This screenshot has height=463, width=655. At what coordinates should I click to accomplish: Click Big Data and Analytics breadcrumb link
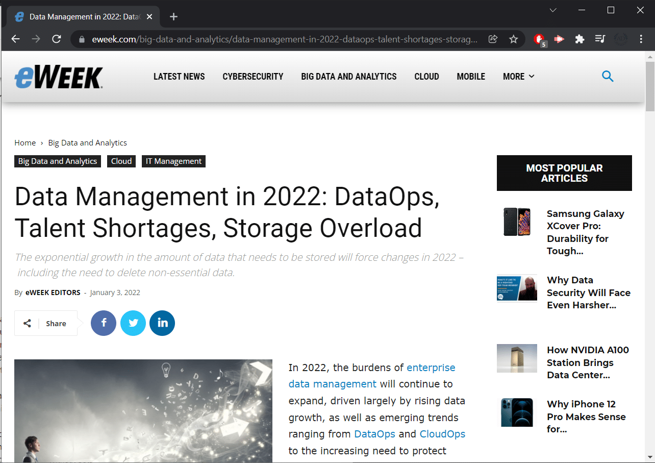[x=88, y=143]
